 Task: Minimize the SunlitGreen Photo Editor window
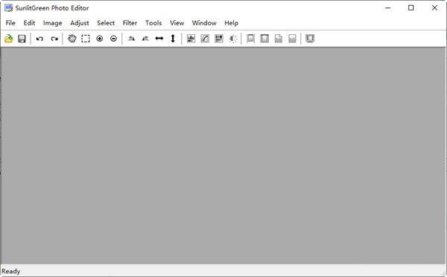pos(387,8)
